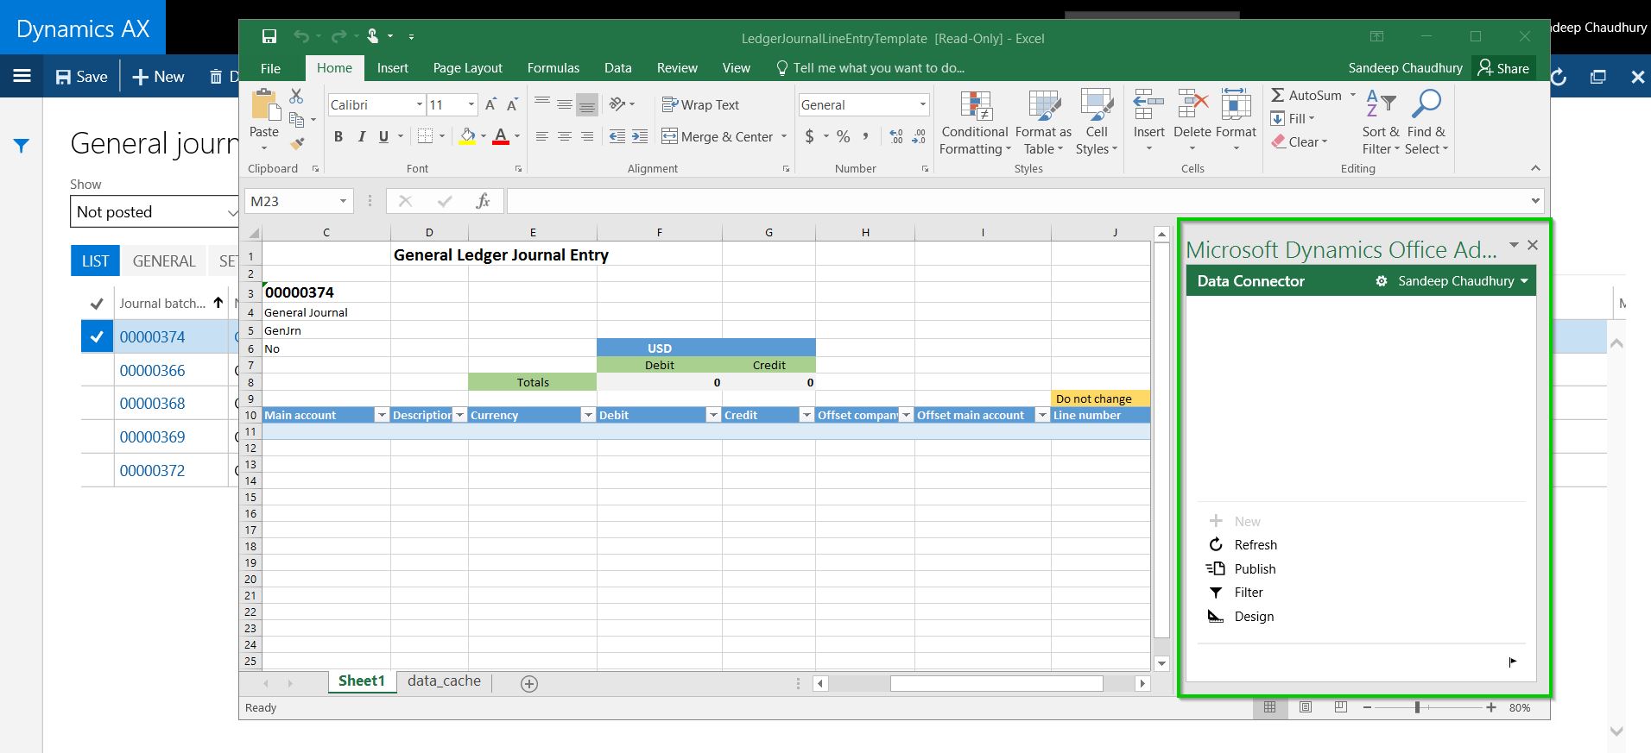The width and height of the screenshot is (1651, 753).
Task: Open journal batch 00000366 link in Dynamics AX
Action: [x=152, y=371]
